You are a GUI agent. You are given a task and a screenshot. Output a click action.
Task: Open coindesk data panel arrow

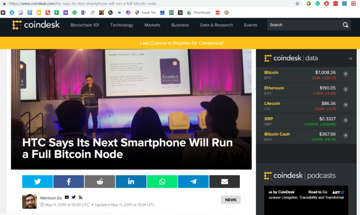350,59
